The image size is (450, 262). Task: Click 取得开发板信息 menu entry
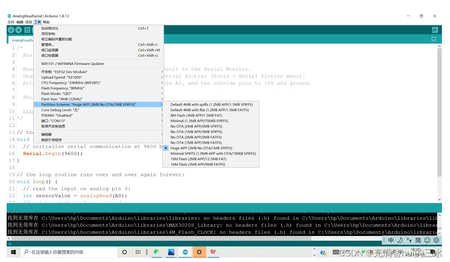coord(98,127)
